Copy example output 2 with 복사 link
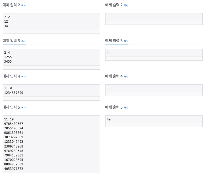 (x=126, y=5)
